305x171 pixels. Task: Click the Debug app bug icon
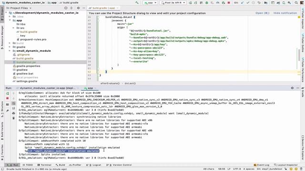click(207, 3)
